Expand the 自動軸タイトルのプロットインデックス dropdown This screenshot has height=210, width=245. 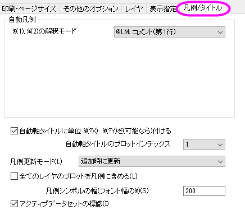pyautogui.click(x=204, y=144)
